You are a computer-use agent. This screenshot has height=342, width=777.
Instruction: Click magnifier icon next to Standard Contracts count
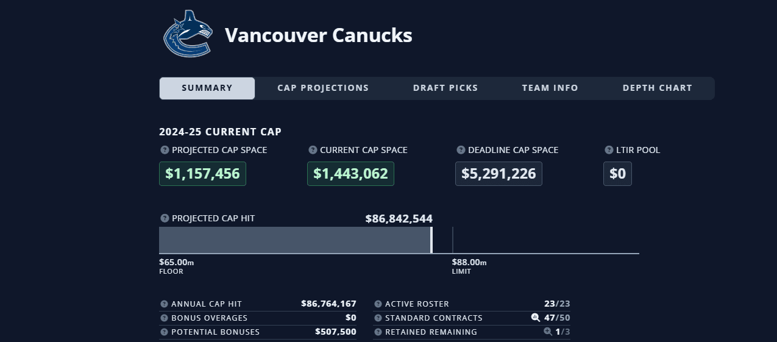(536, 318)
